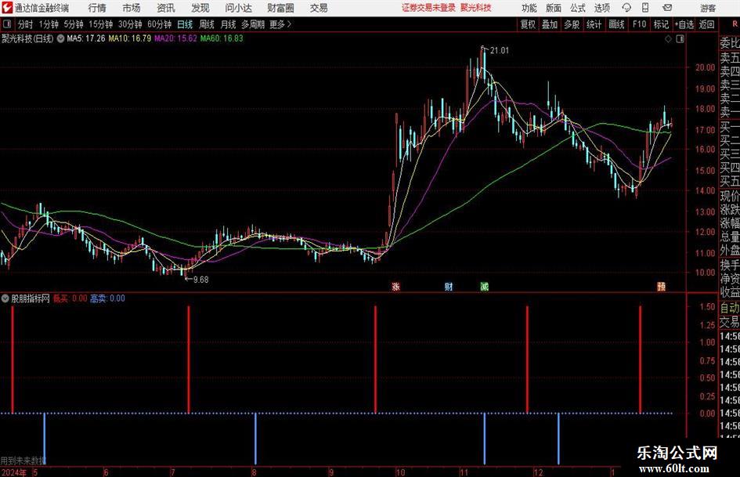The width and height of the screenshot is (740, 477).
Task: Click the 多股 toolbar button
Action: coord(572,24)
